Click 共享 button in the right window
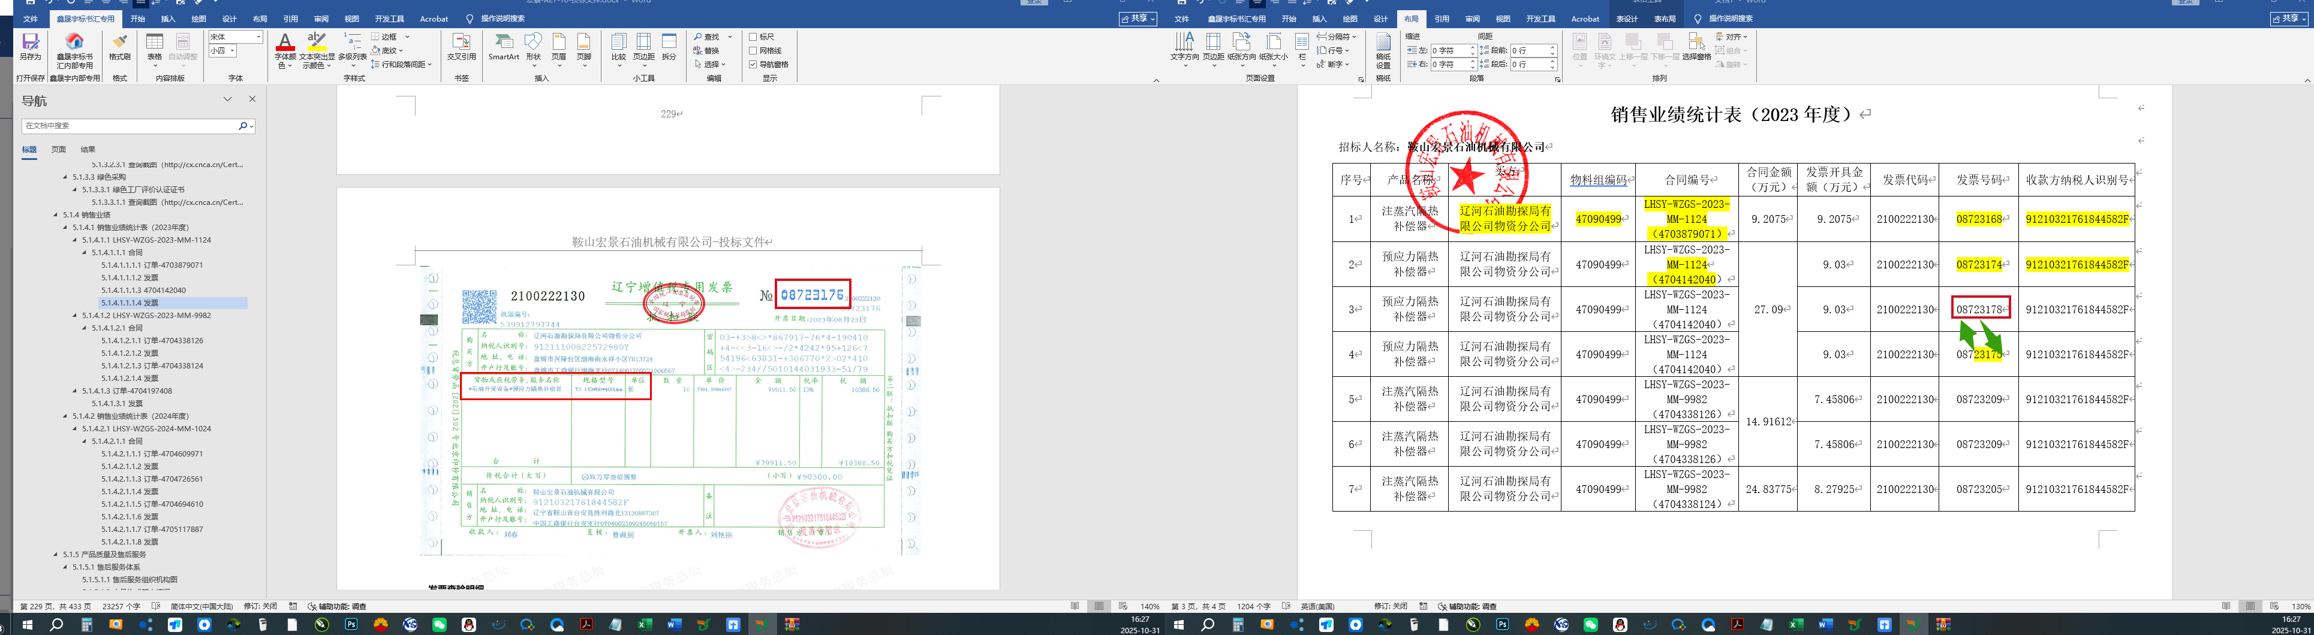 (x=2289, y=18)
